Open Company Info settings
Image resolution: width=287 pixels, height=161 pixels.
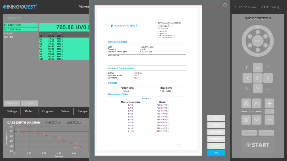click(216, 139)
